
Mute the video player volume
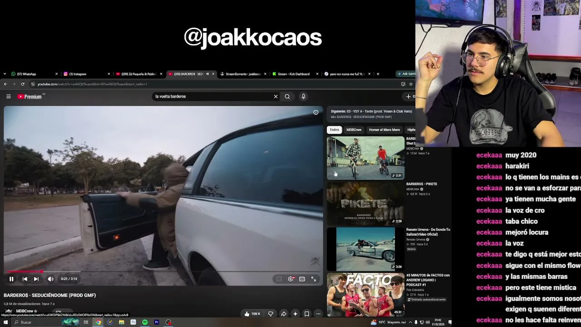[50, 279]
